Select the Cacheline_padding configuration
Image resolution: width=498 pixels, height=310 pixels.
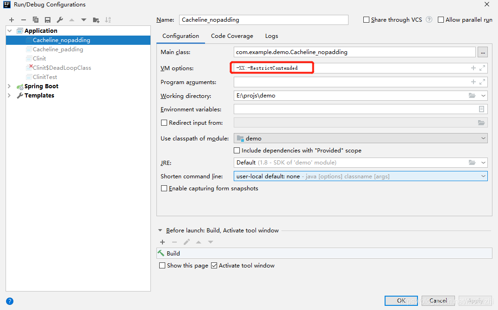click(58, 49)
